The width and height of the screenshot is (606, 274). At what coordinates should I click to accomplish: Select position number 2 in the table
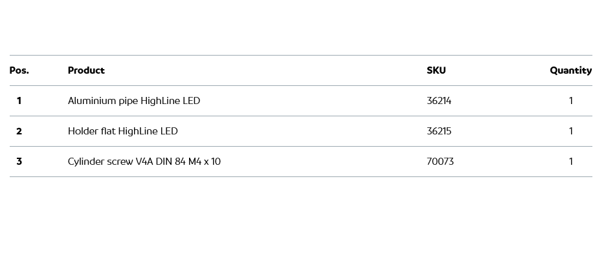tap(19, 131)
